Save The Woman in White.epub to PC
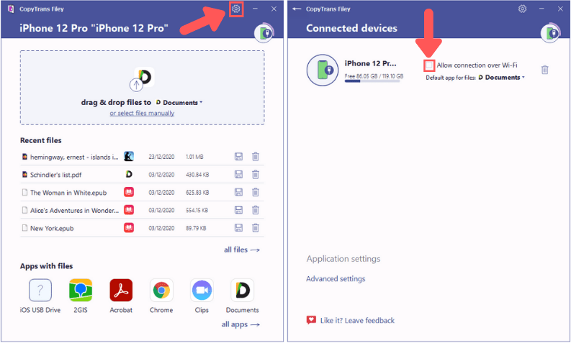This screenshot has width=571, height=343. [x=238, y=192]
